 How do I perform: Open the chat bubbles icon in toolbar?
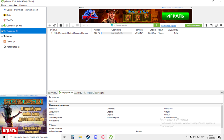211,25
